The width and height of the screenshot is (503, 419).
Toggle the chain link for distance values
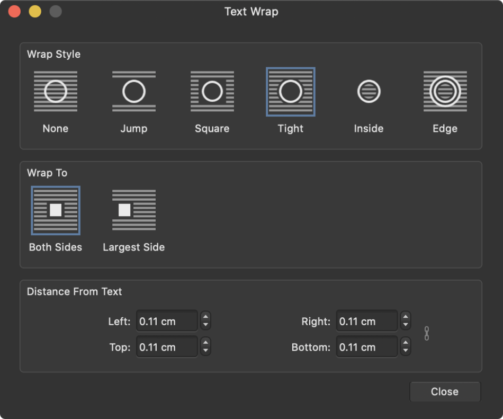coord(427,334)
